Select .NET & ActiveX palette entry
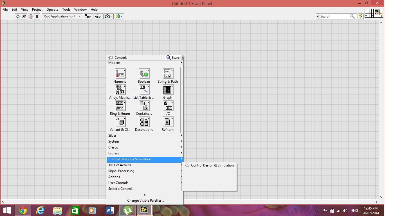The image size is (395, 216). pos(145,165)
